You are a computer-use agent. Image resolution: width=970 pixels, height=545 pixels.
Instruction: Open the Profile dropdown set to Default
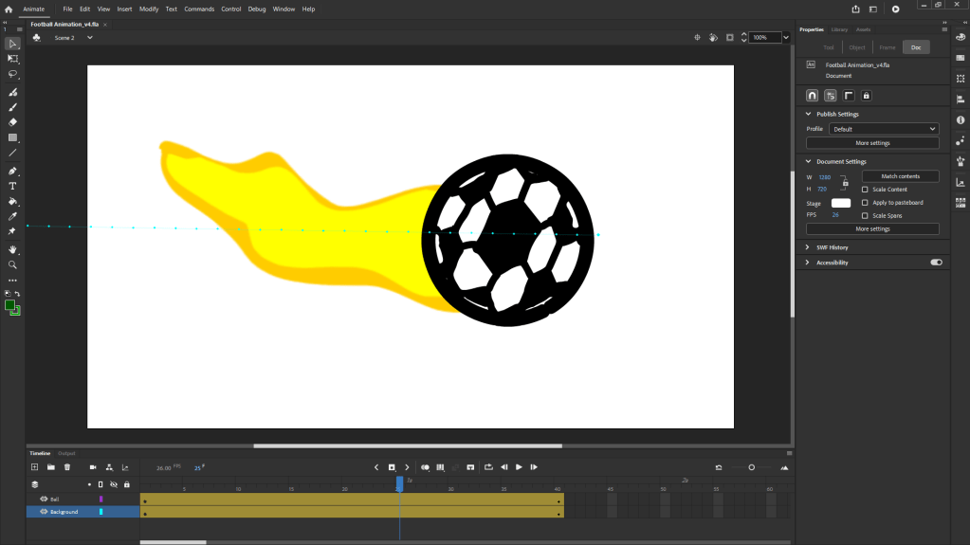coord(884,129)
